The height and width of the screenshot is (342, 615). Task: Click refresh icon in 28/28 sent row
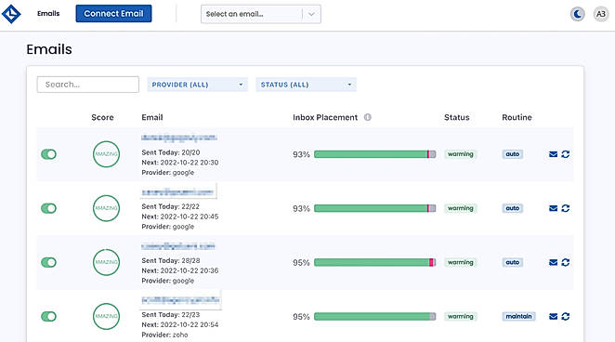point(565,262)
